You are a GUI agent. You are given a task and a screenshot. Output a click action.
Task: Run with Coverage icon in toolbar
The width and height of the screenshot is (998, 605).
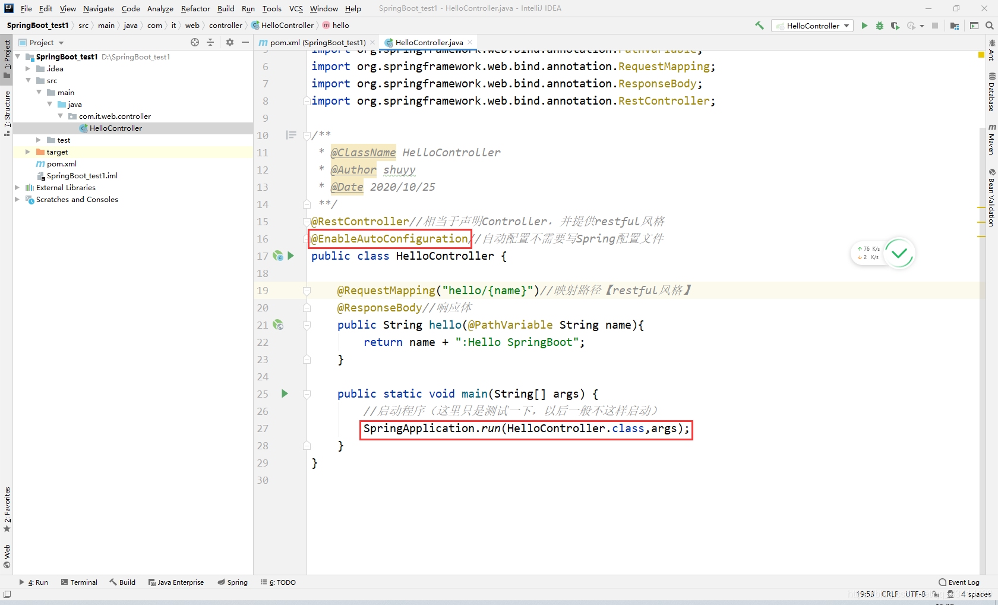(895, 26)
